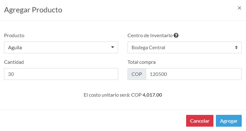Click the bold 4,017.00 unit cost value

152,95
